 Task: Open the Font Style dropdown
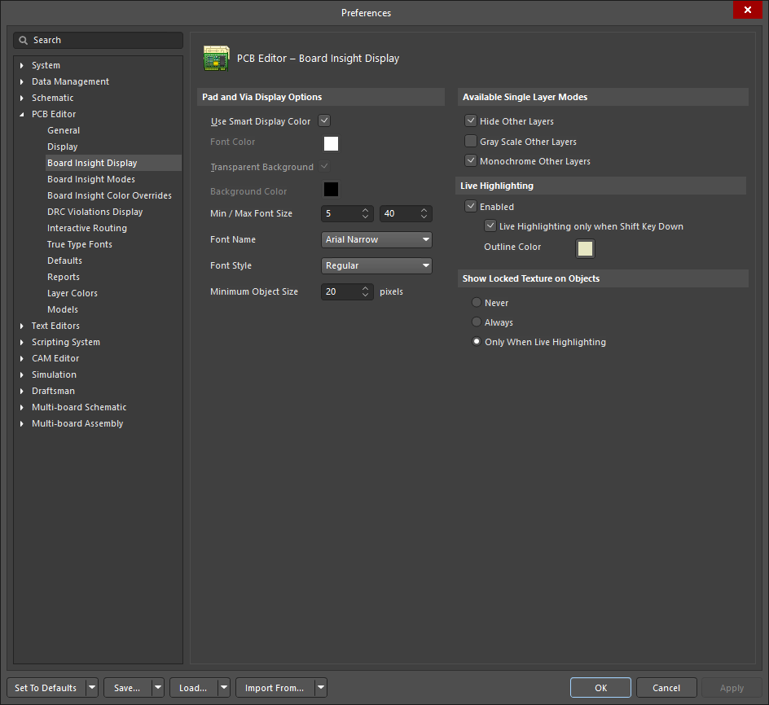point(376,265)
